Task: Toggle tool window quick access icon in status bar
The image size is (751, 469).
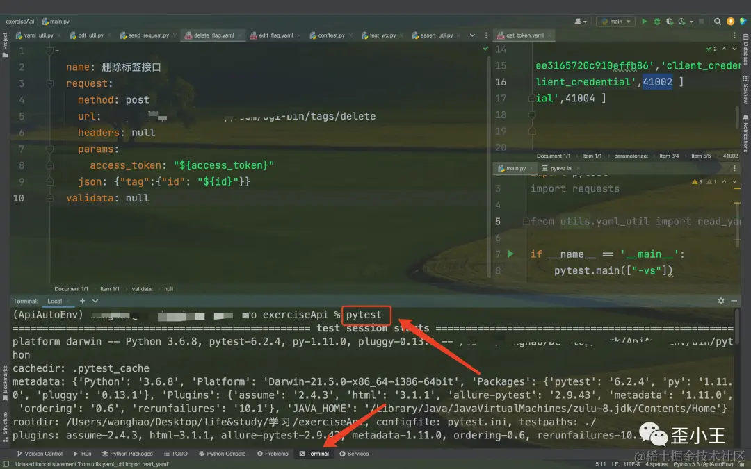Action: click(x=6, y=463)
